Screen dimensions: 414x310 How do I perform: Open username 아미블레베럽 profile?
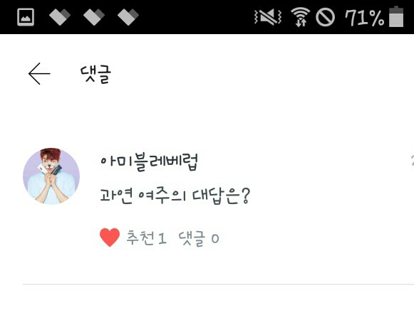click(x=149, y=161)
